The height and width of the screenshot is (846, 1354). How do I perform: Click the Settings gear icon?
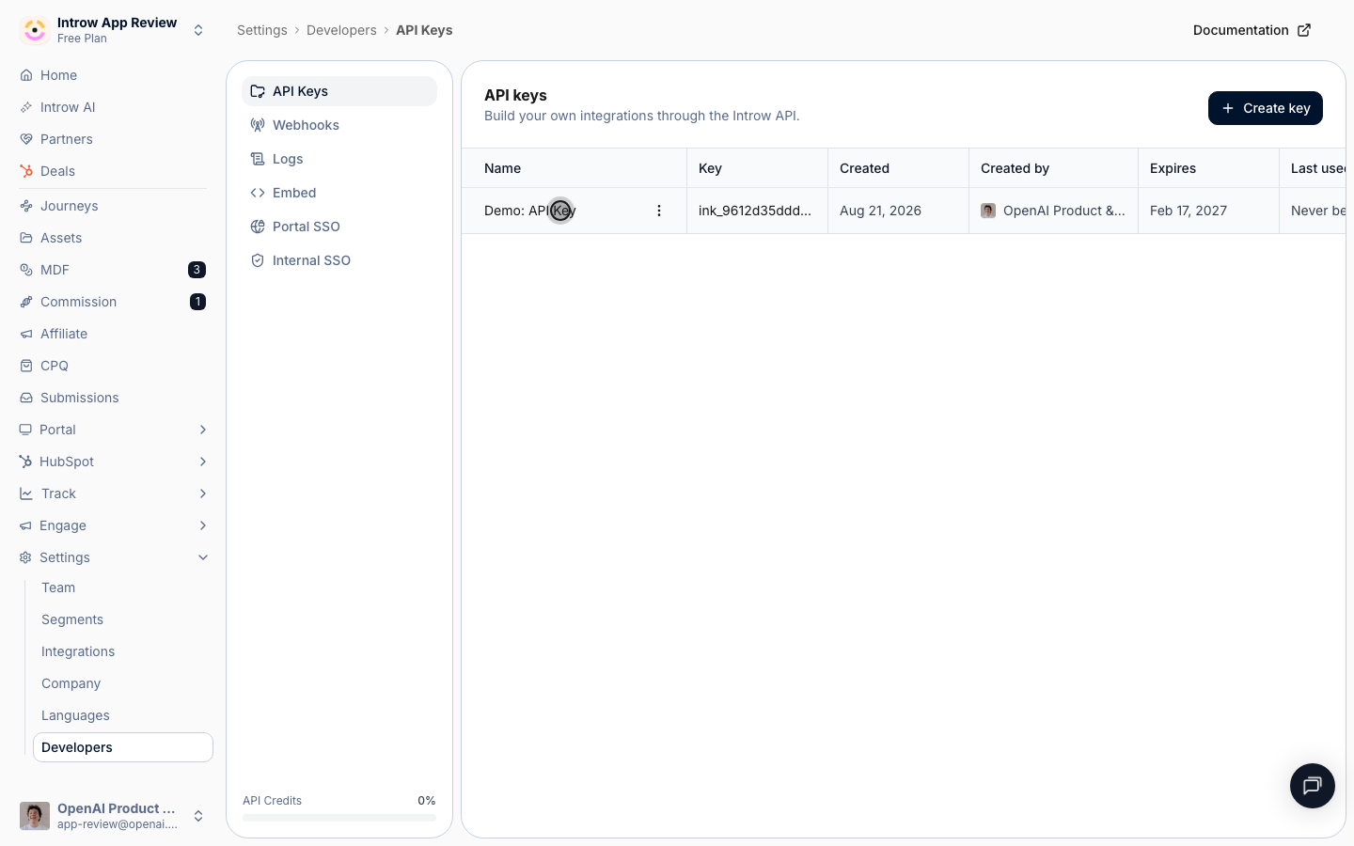pos(25,557)
